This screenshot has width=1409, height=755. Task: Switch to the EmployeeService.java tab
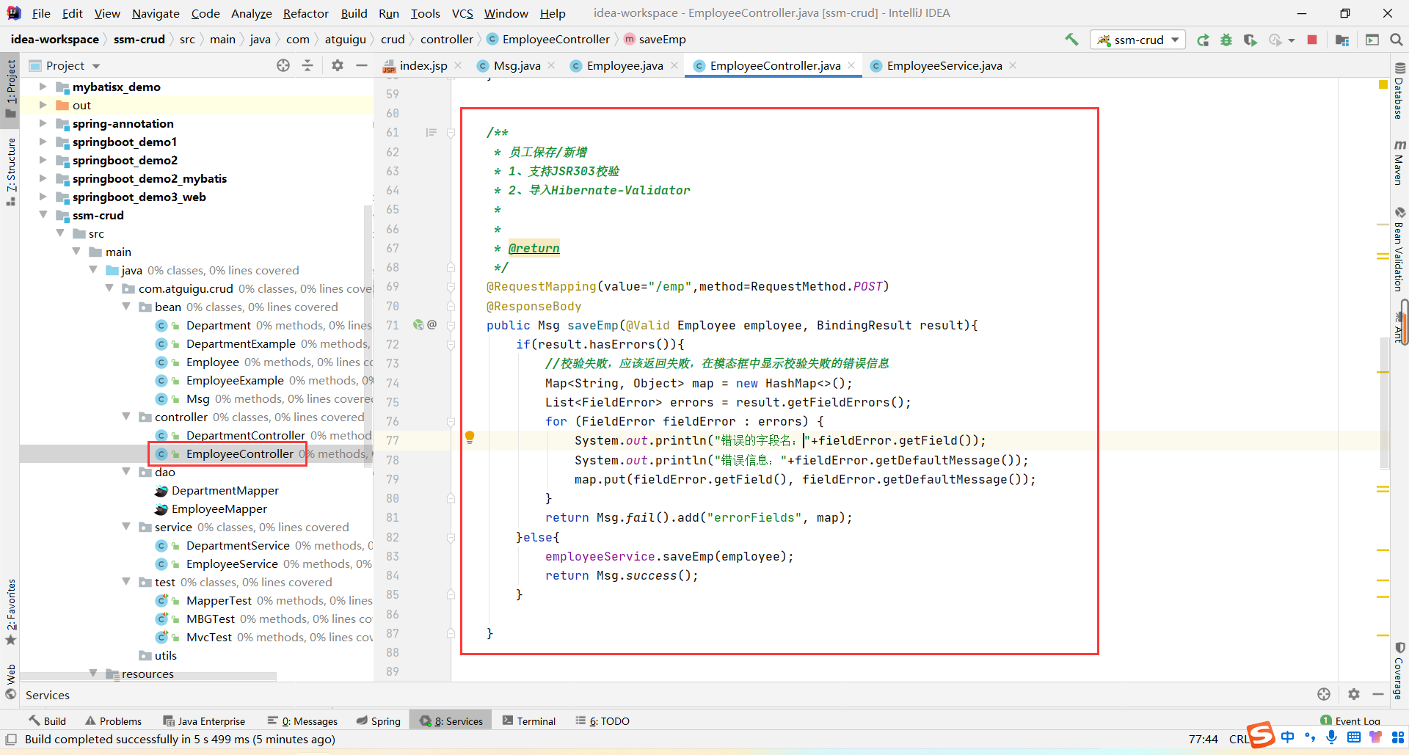click(x=944, y=65)
